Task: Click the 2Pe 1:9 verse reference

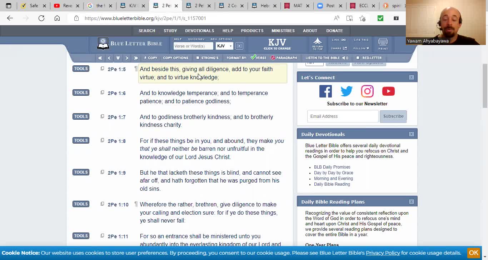Action: 117,173
